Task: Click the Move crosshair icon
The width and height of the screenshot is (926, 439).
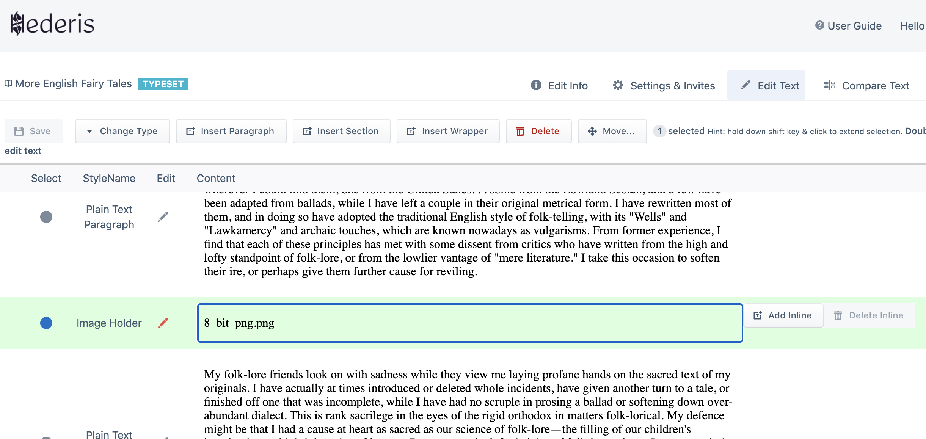Action: click(592, 131)
